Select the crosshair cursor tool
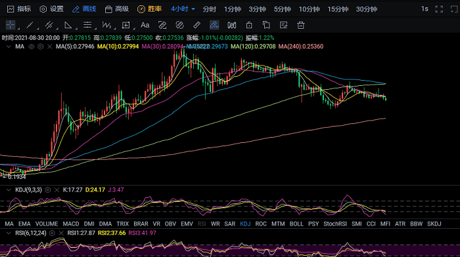 (11, 25)
